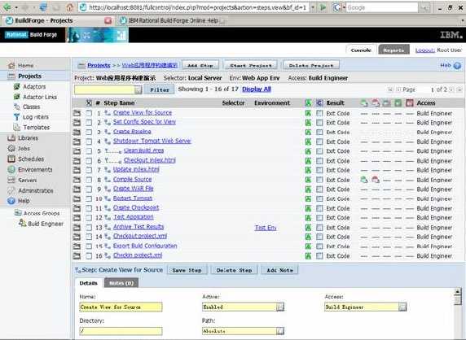
Task: Toggle the select-all checkbox in header
Action: point(89,103)
